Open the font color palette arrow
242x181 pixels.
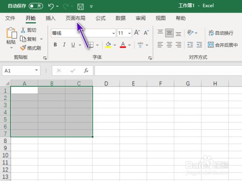(130, 45)
